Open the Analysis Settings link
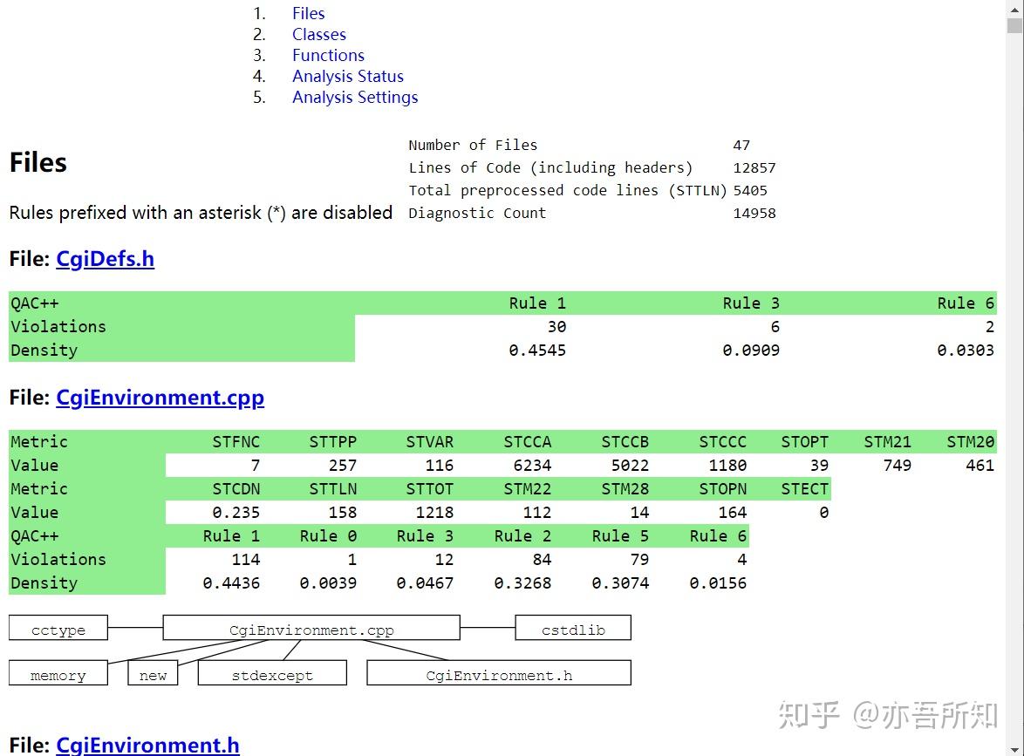 (355, 97)
